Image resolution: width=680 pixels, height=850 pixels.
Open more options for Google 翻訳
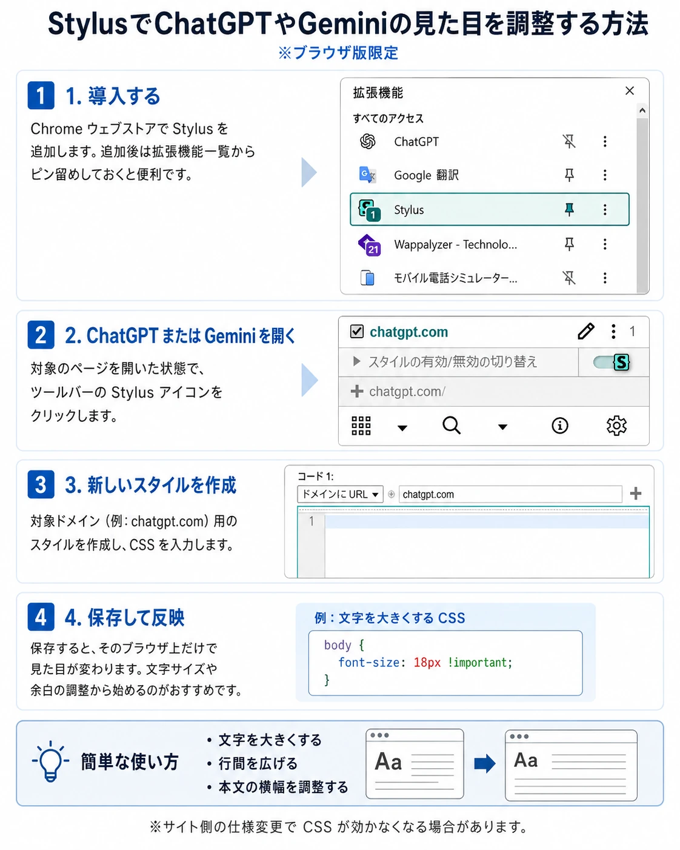(605, 175)
